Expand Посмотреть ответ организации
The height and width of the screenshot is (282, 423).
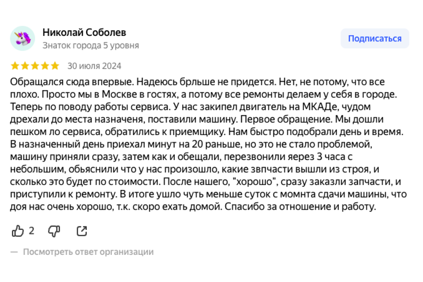point(88,252)
